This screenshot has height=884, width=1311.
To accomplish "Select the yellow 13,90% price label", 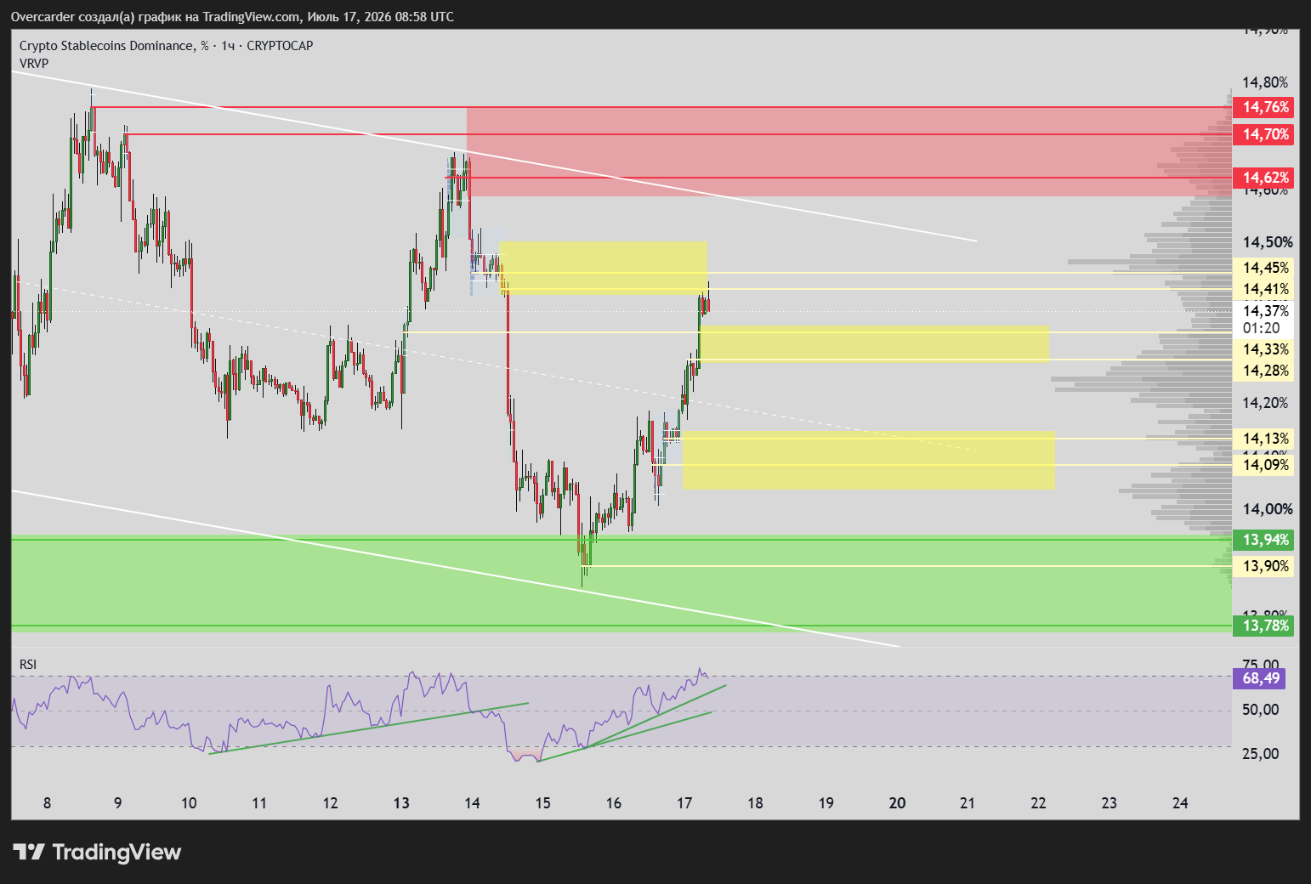I will coord(1263,566).
